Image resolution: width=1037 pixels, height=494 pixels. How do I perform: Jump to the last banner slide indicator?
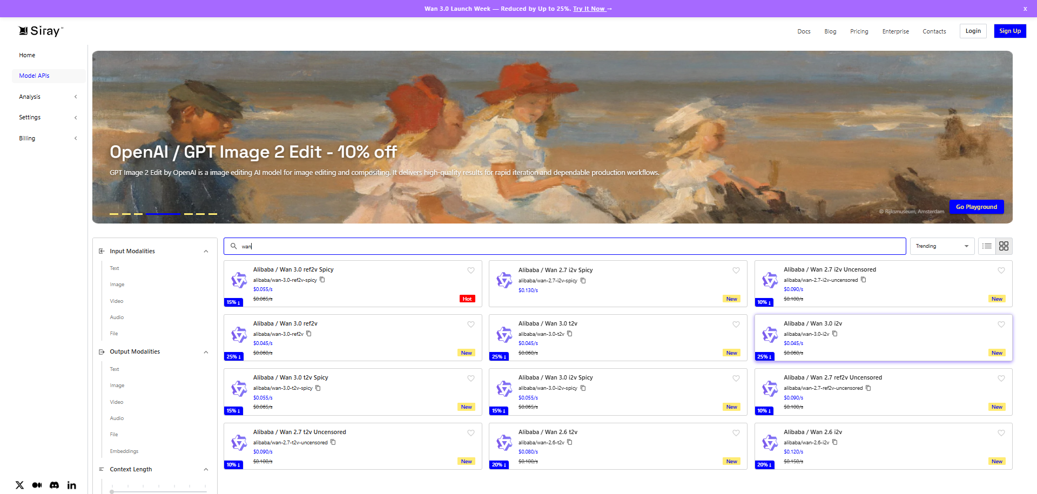pos(213,214)
